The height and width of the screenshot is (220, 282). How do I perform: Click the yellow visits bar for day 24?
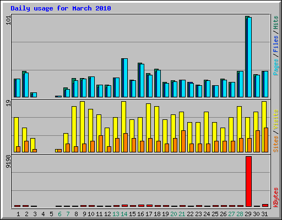[x=206, y=132]
